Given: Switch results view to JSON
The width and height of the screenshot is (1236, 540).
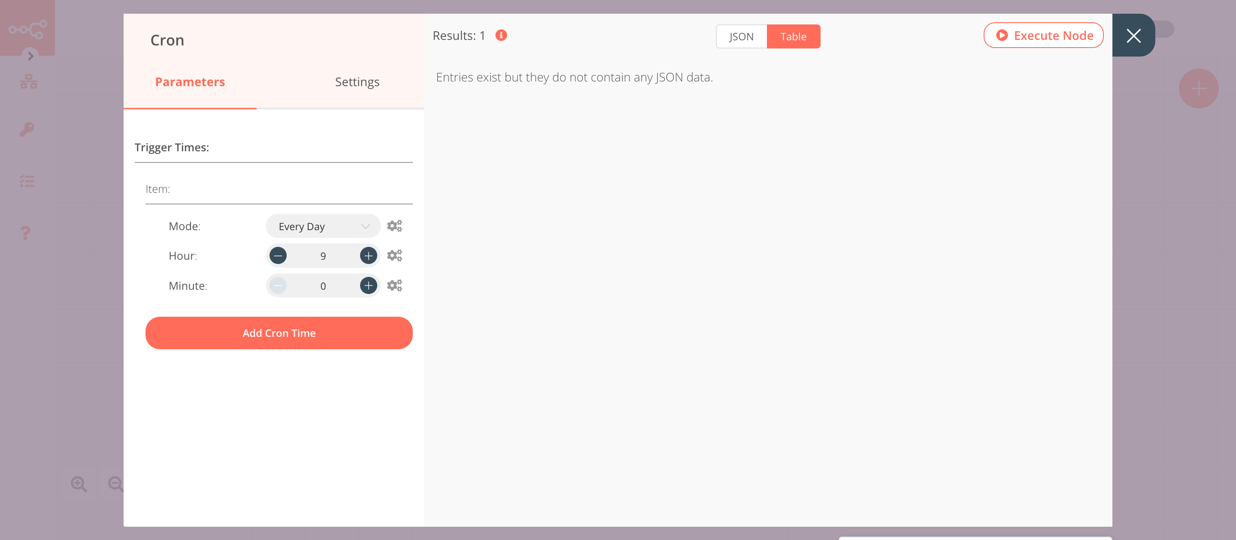Looking at the screenshot, I should 741,36.
